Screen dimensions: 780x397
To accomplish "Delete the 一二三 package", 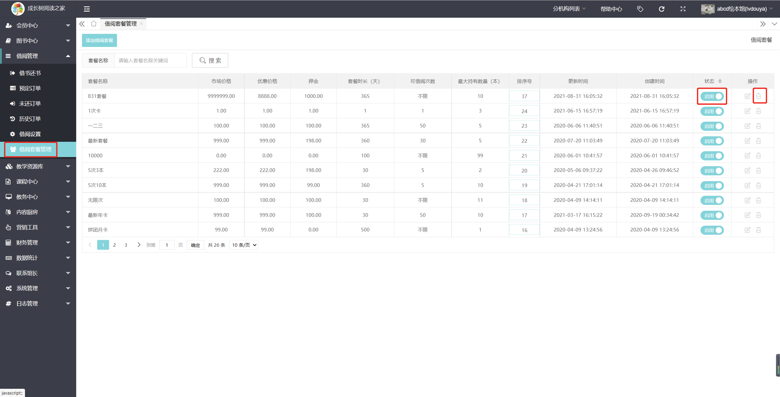I will [758, 126].
